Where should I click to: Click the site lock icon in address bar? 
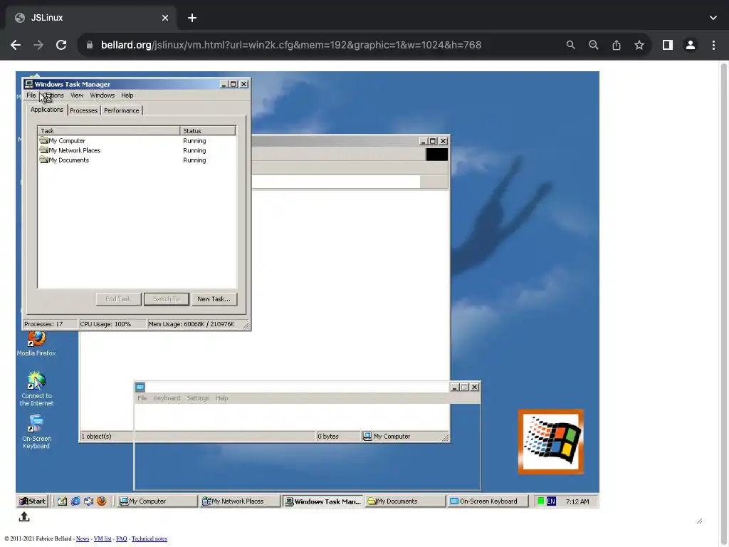(x=90, y=45)
